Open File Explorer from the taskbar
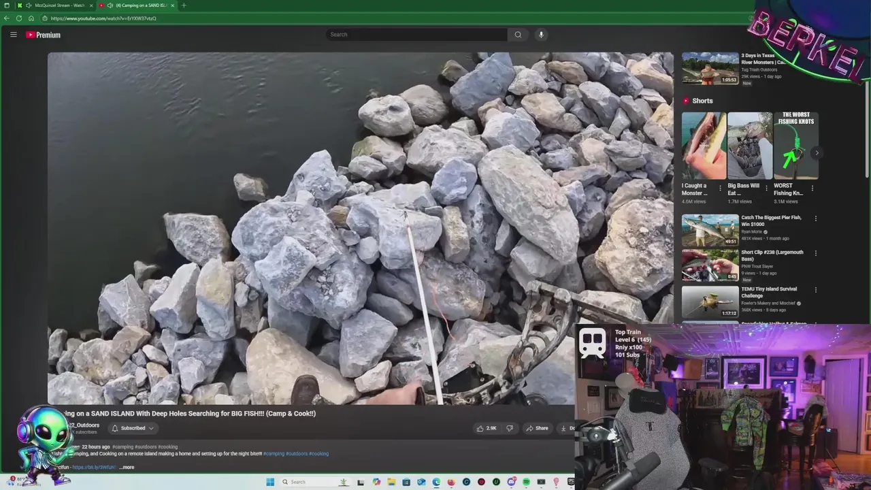The width and height of the screenshot is (871, 490). tap(391, 482)
